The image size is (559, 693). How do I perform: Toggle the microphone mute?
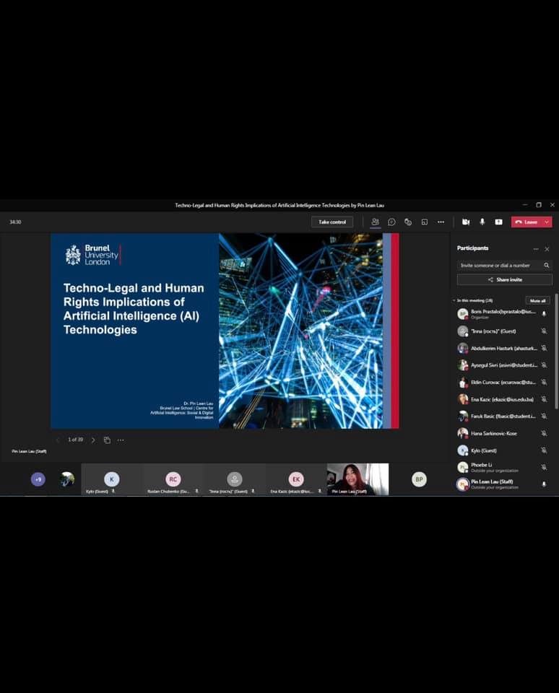point(482,222)
